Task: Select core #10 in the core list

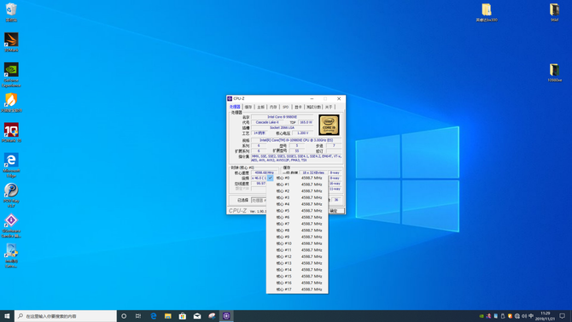Action: point(297,243)
